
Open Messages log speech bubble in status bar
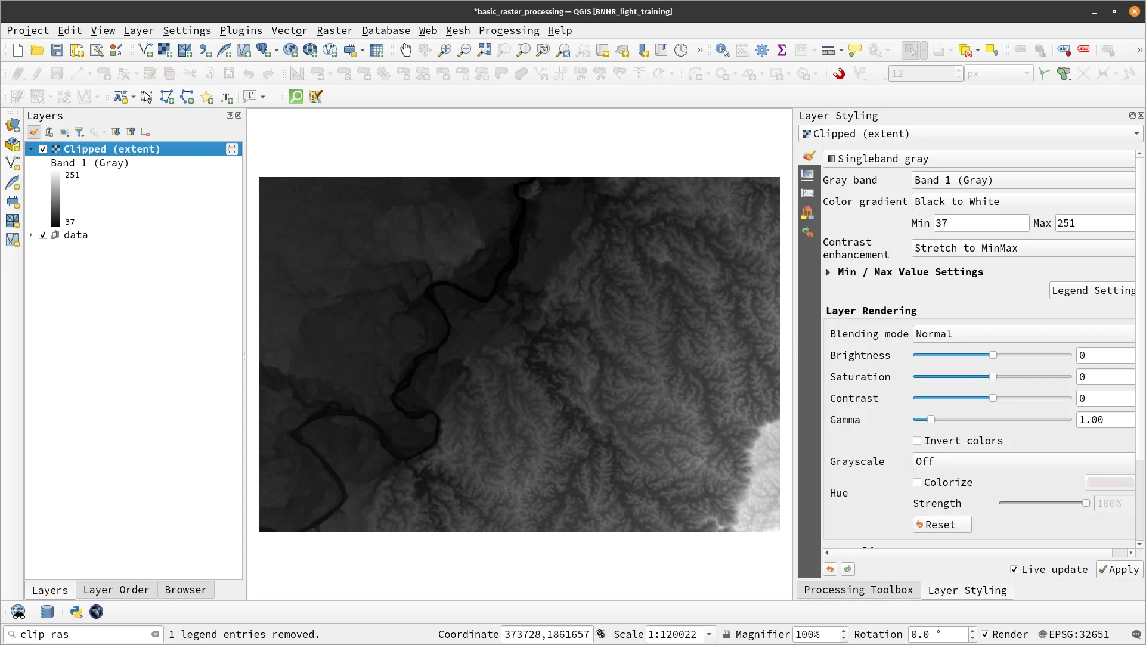pos(1136,634)
